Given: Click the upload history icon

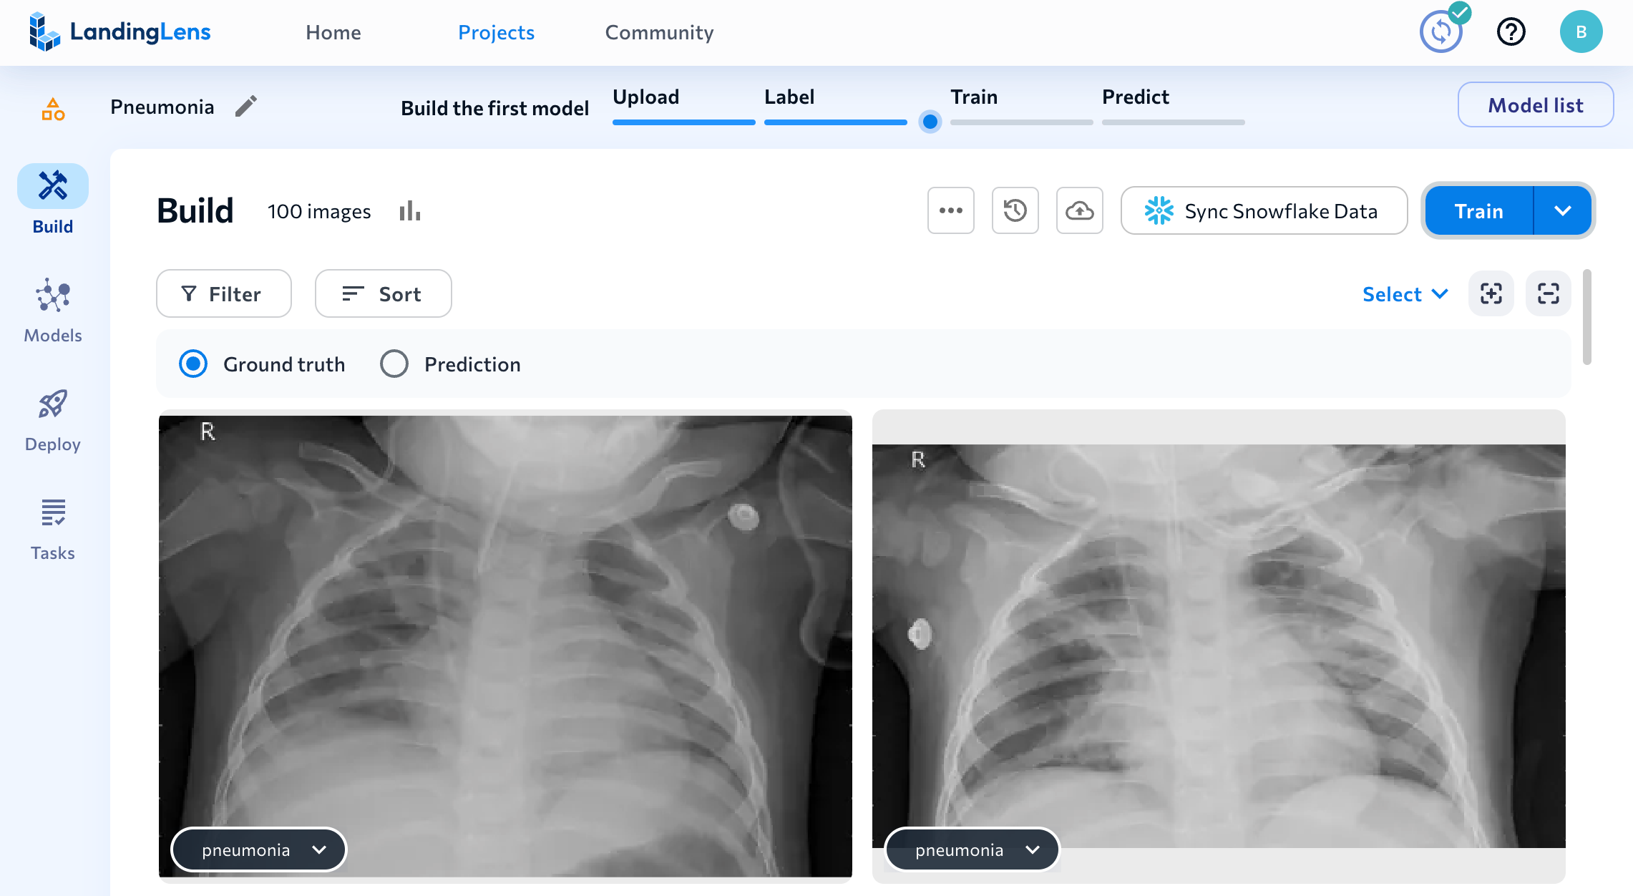Looking at the screenshot, I should pos(1015,210).
